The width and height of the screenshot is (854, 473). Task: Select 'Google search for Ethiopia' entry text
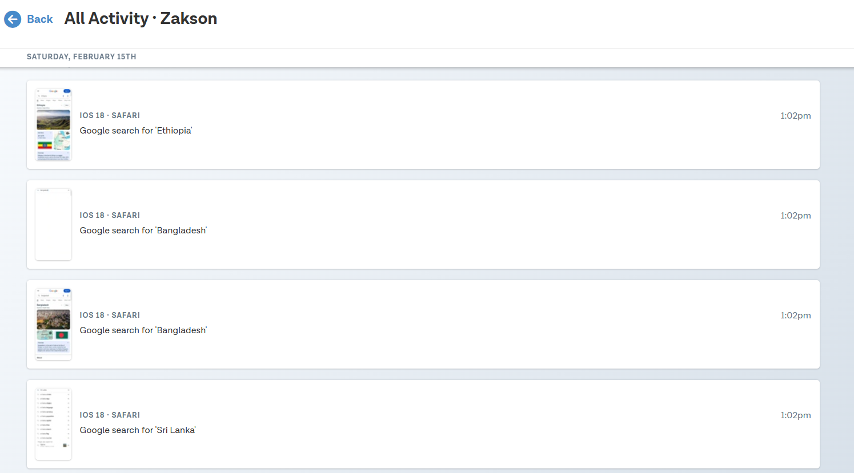click(136, 131)
